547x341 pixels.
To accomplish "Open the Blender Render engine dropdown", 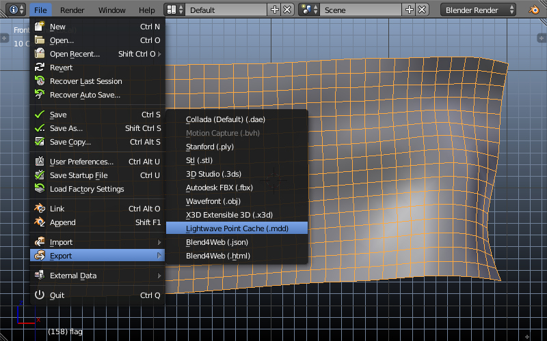I will [478, 10].
